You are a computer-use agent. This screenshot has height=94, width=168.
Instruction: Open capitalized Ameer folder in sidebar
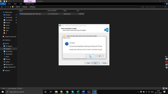(x=8, y=28)
